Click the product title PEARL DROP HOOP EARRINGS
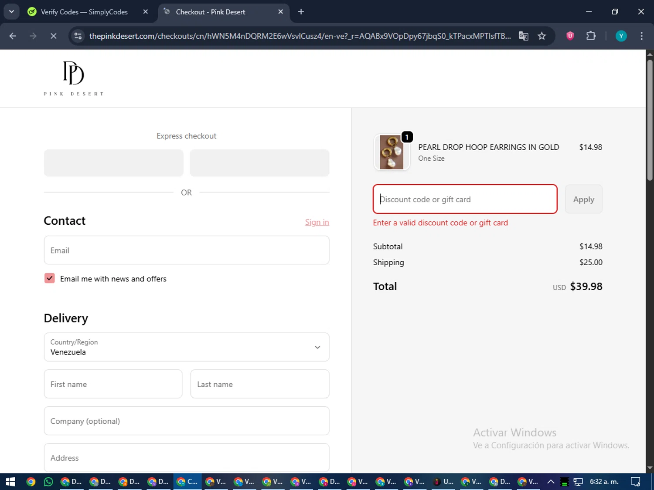 tap(489, 147)
